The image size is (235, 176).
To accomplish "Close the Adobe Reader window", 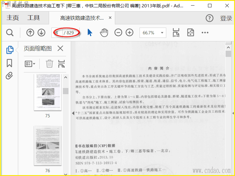I will [227, 6].
